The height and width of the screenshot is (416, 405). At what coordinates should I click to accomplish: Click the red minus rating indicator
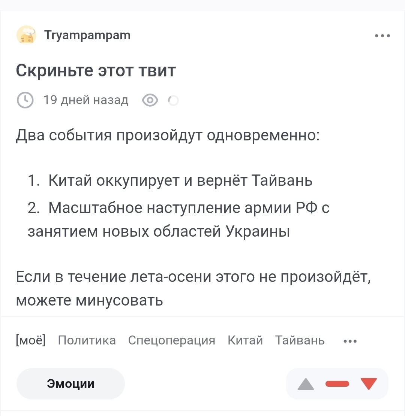[337, 384]
